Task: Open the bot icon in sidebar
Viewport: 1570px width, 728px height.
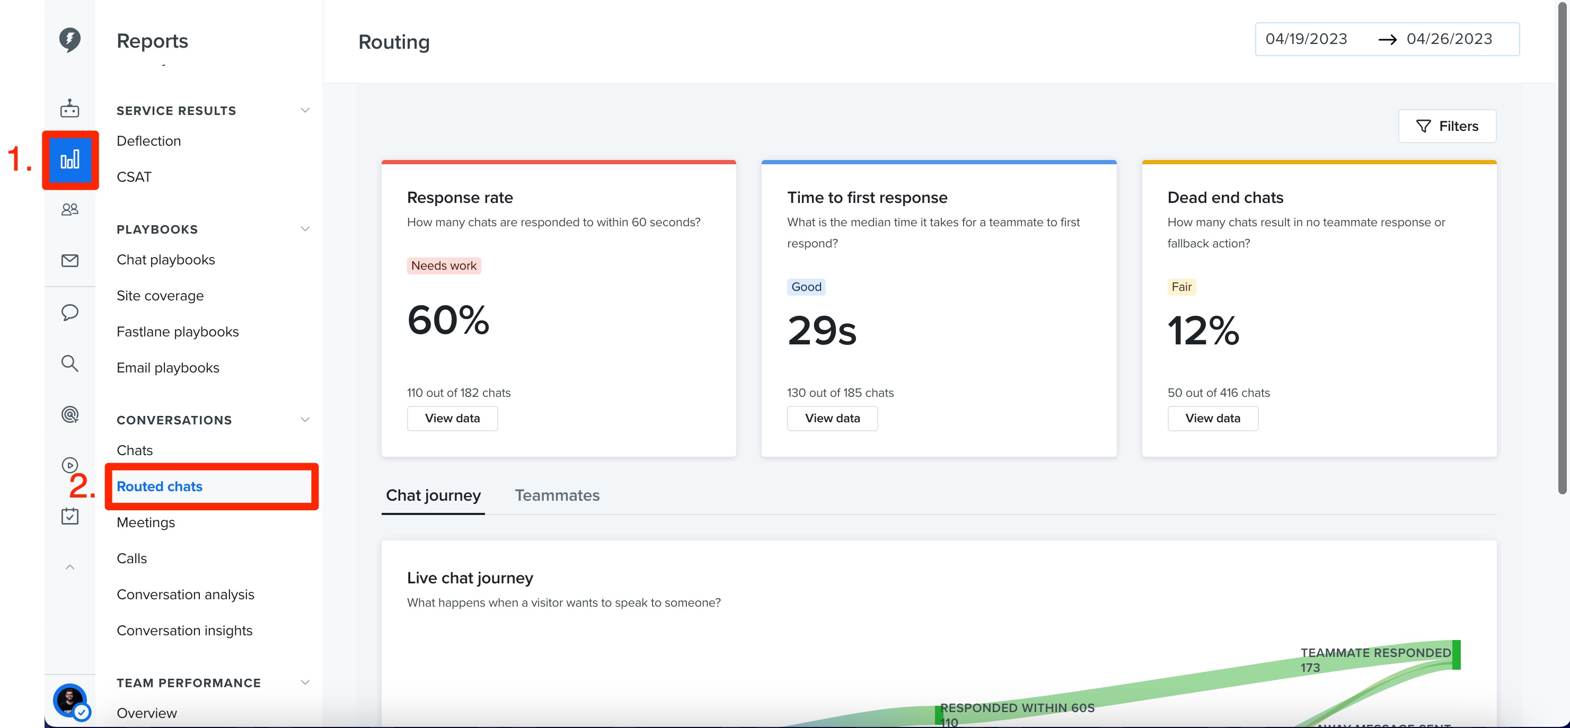Action: pos(69,109)
